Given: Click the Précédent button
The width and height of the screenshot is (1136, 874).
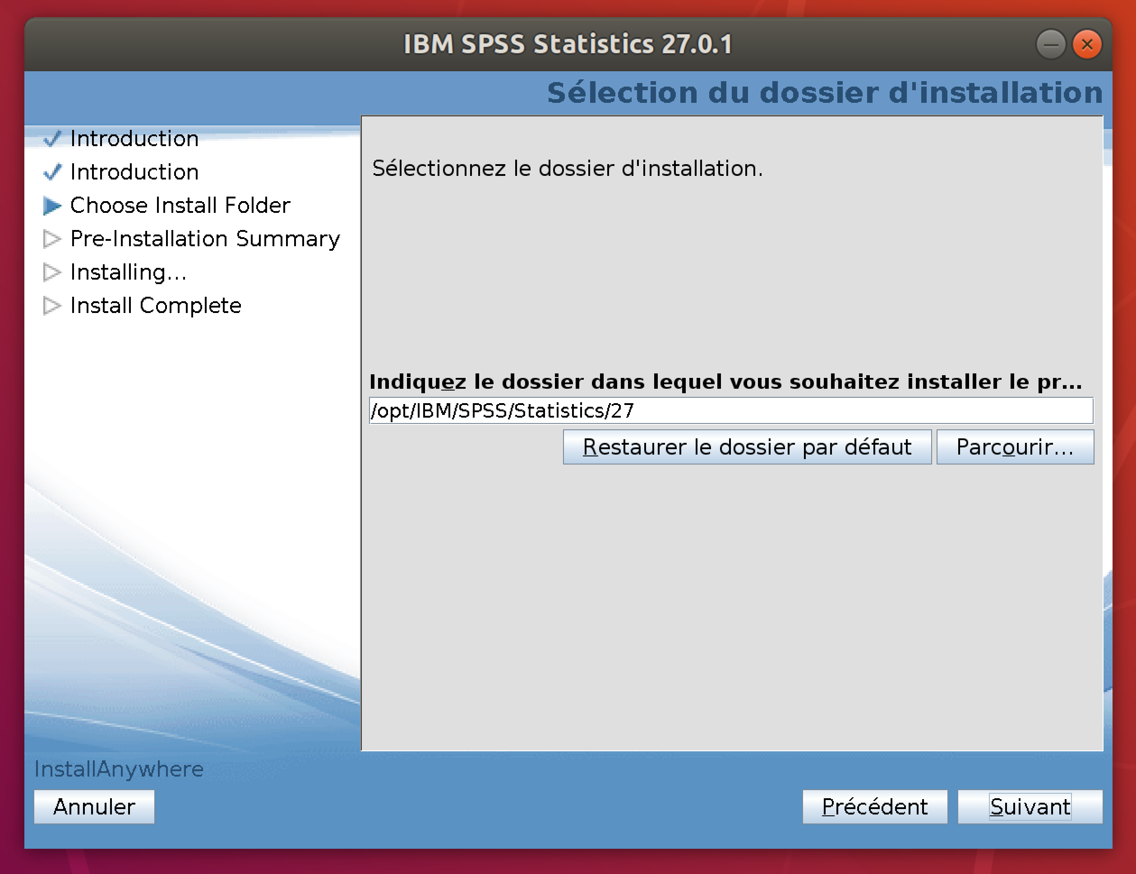Looking at the screenshot, I should click(874, 806).
